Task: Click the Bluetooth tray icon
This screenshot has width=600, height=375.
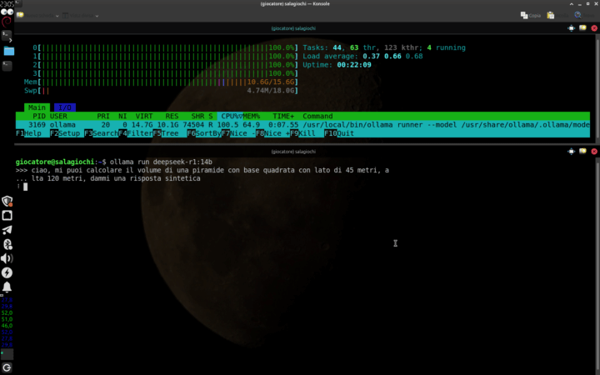Action: point(7,243)
